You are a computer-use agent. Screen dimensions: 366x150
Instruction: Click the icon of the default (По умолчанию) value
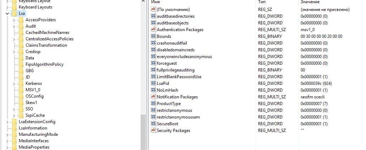click(x=153, y=10)
